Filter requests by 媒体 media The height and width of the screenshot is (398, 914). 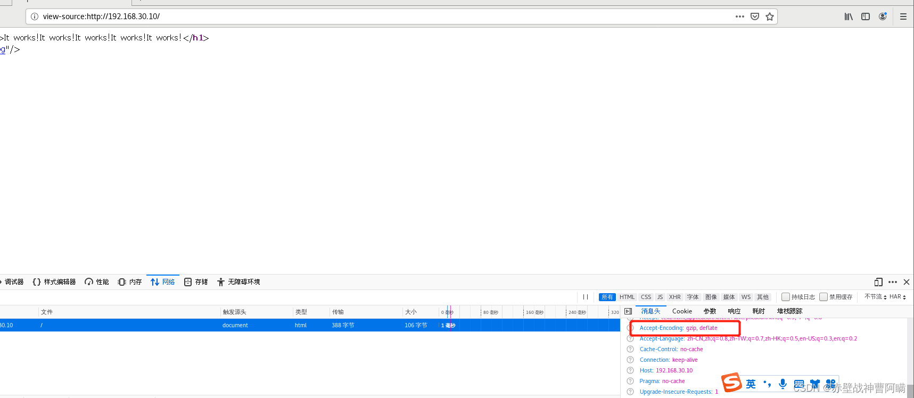(x=729, y=297)
